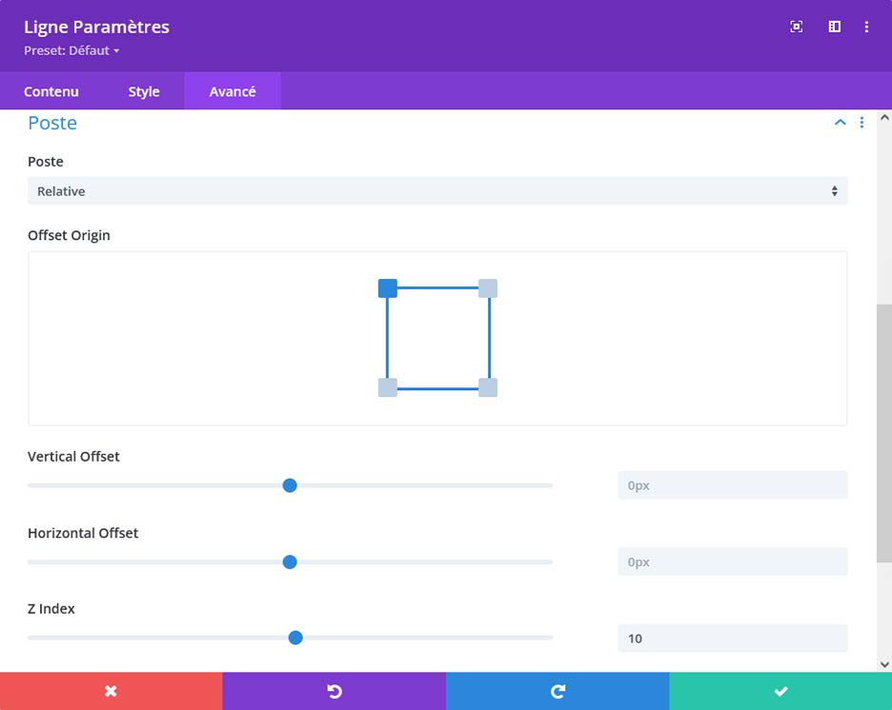Click the Z Index value field
This screenshot has width=892, height=710.
coord(733,639)
